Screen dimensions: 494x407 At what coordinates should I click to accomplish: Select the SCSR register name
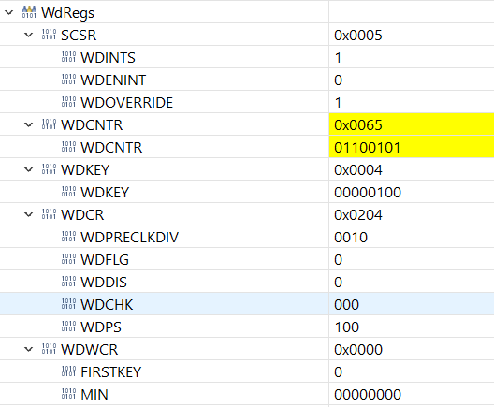79,35
